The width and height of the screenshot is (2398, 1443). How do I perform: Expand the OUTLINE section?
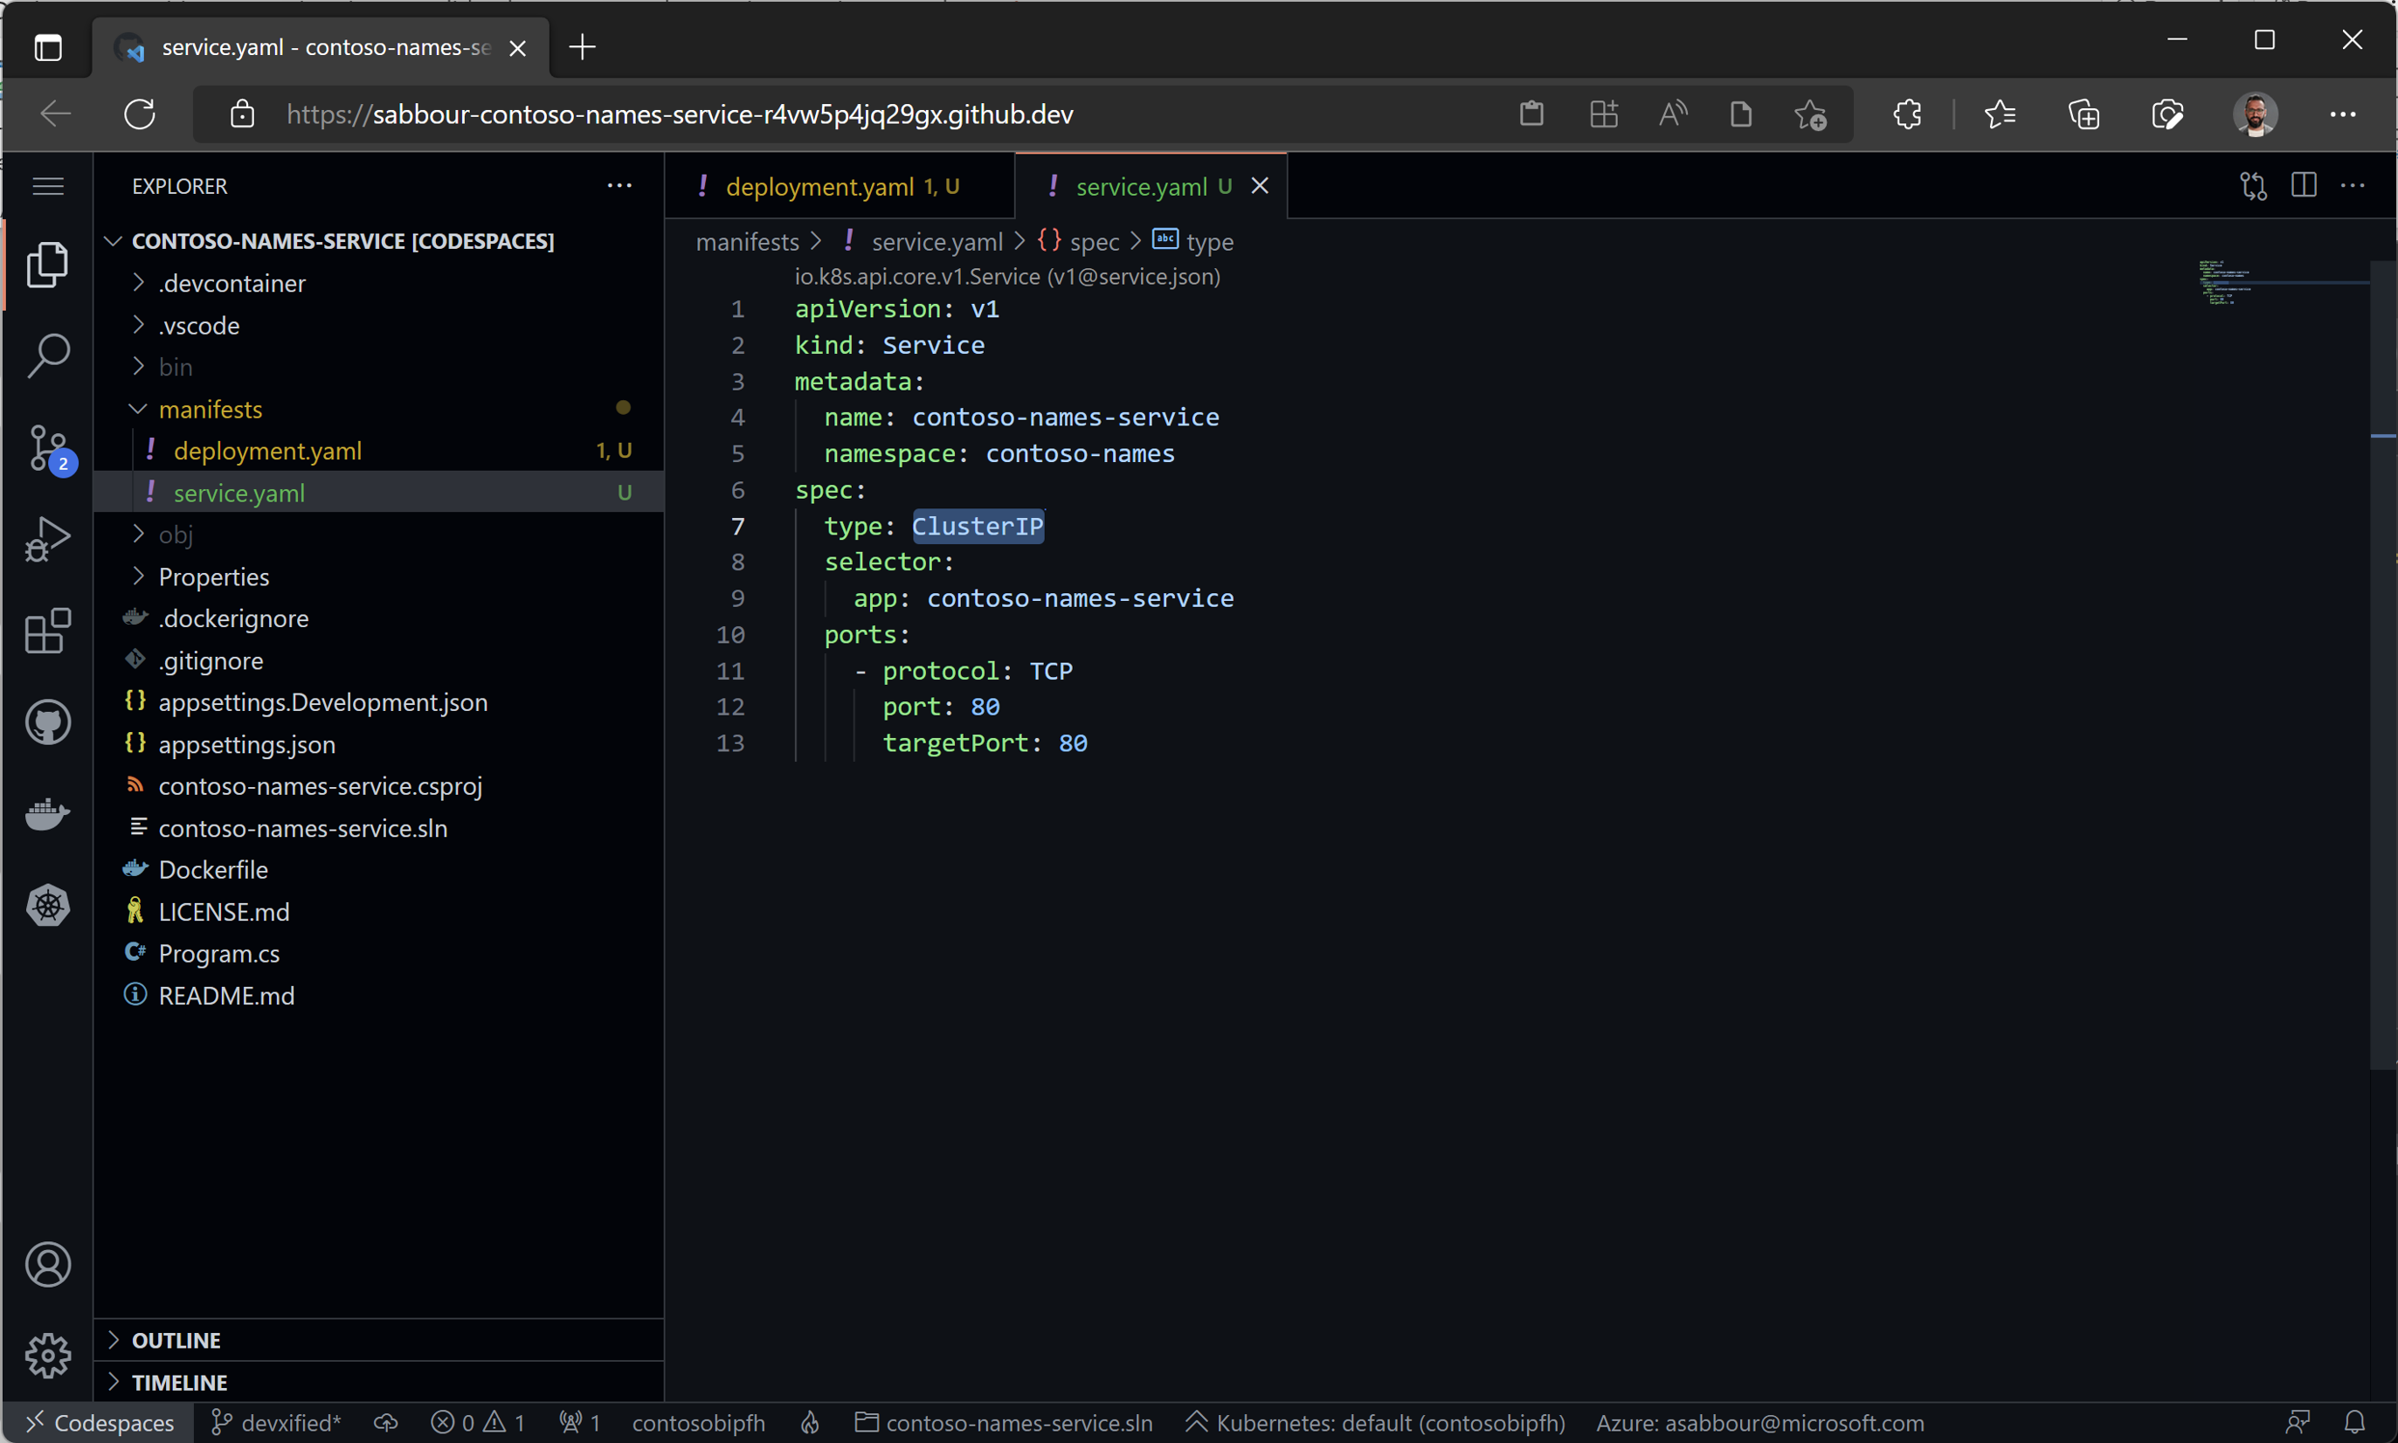point(176,1340)
